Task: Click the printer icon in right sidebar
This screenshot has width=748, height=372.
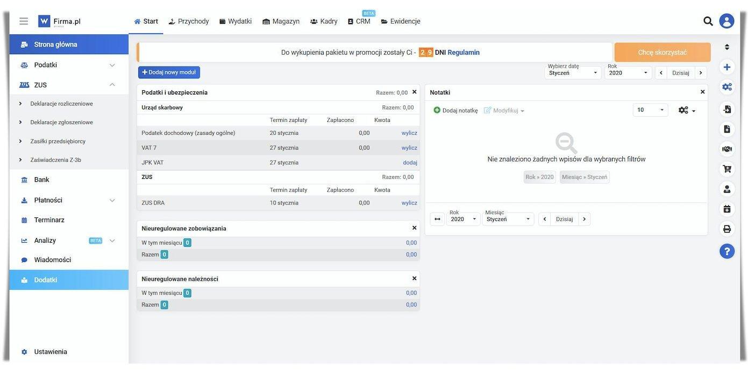Action: pyautogui.click(x=726, y=229)
